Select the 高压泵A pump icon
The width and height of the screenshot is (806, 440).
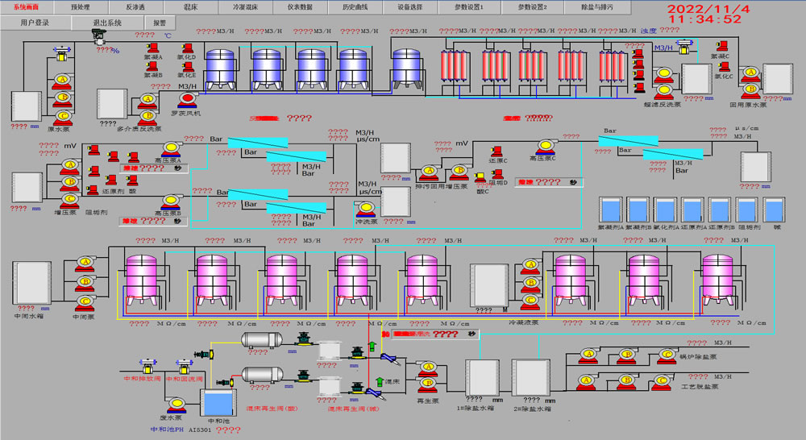170,148
